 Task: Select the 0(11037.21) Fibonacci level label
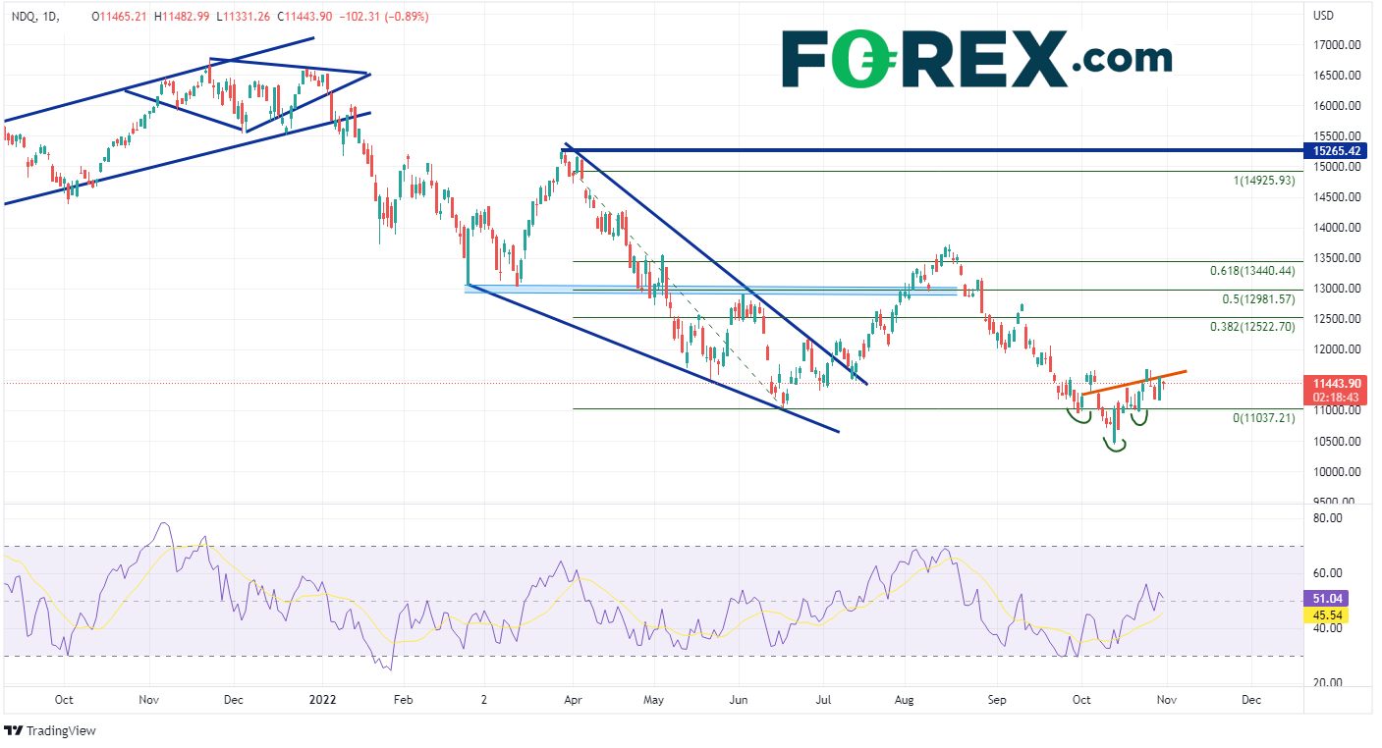(x=1263, y=418)
